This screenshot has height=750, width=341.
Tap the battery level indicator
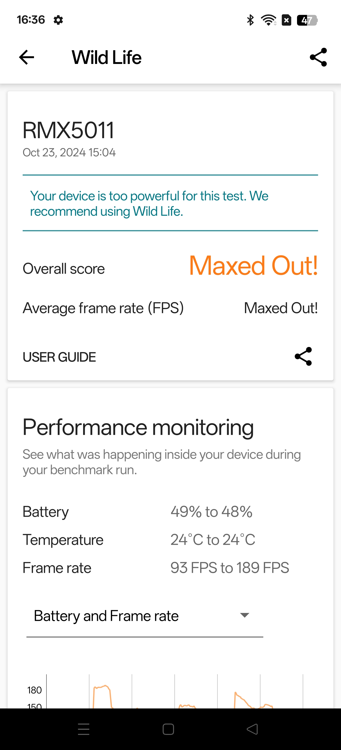pos(307,20)
